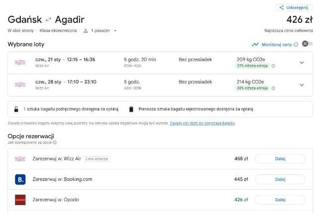Click Jak szeregowane są opcje text

(x=30, y=143)
